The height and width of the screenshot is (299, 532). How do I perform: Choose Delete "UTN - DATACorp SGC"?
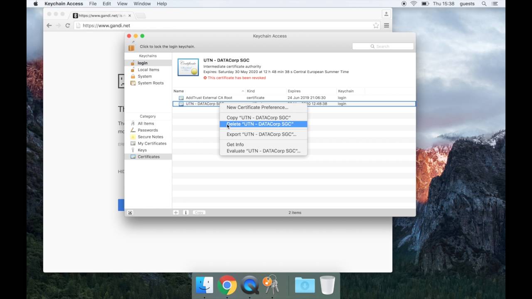pos(264,124)
